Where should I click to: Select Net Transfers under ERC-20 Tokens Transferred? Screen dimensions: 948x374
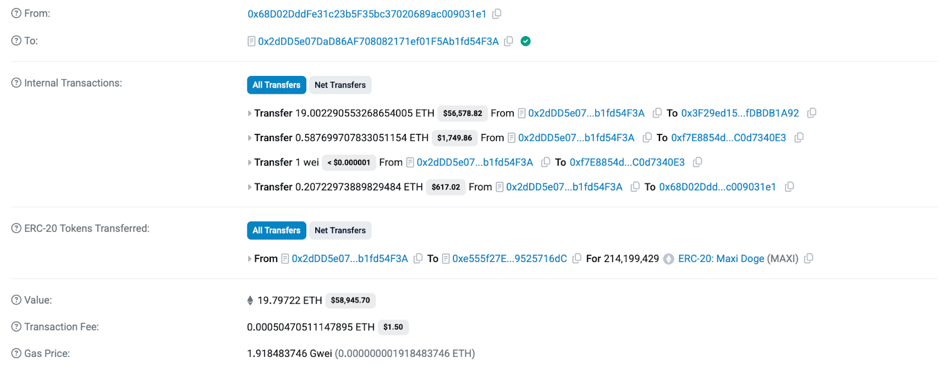tap(340, 230)
